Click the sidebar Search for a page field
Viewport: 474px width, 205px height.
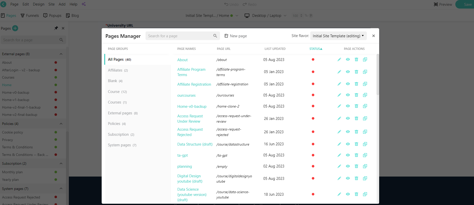[33, 40]
